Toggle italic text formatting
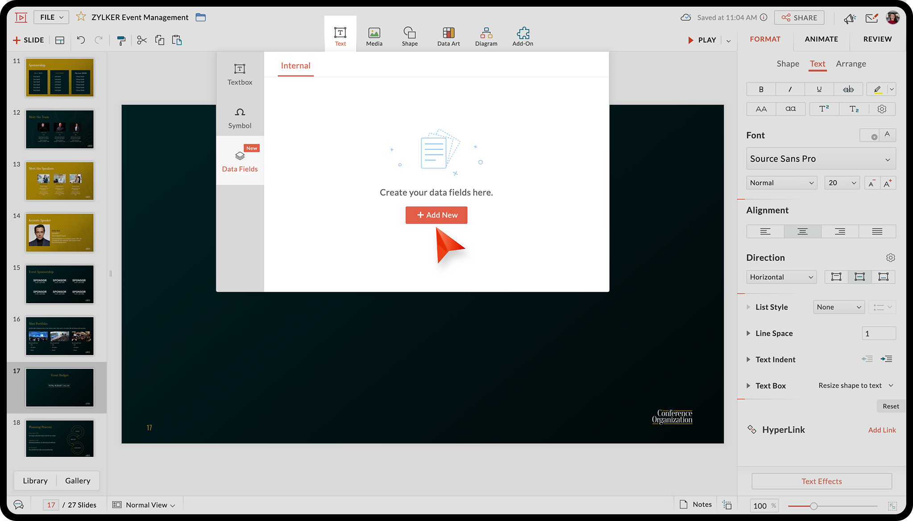 click(790, 89)
